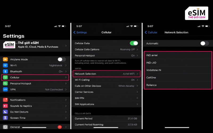Expand Cellular Data Options row chevron
This screenshot has width=213, height=133.
137,49
